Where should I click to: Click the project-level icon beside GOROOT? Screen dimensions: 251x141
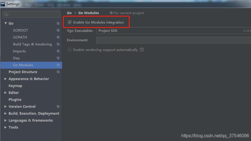tap(58, 30)
